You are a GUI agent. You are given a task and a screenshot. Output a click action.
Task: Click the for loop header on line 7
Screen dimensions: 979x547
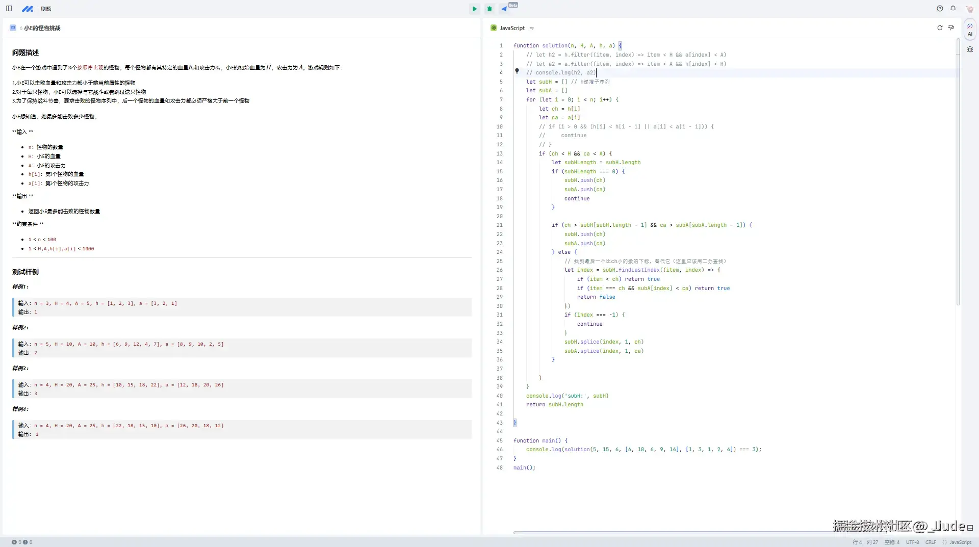(572, 99)
